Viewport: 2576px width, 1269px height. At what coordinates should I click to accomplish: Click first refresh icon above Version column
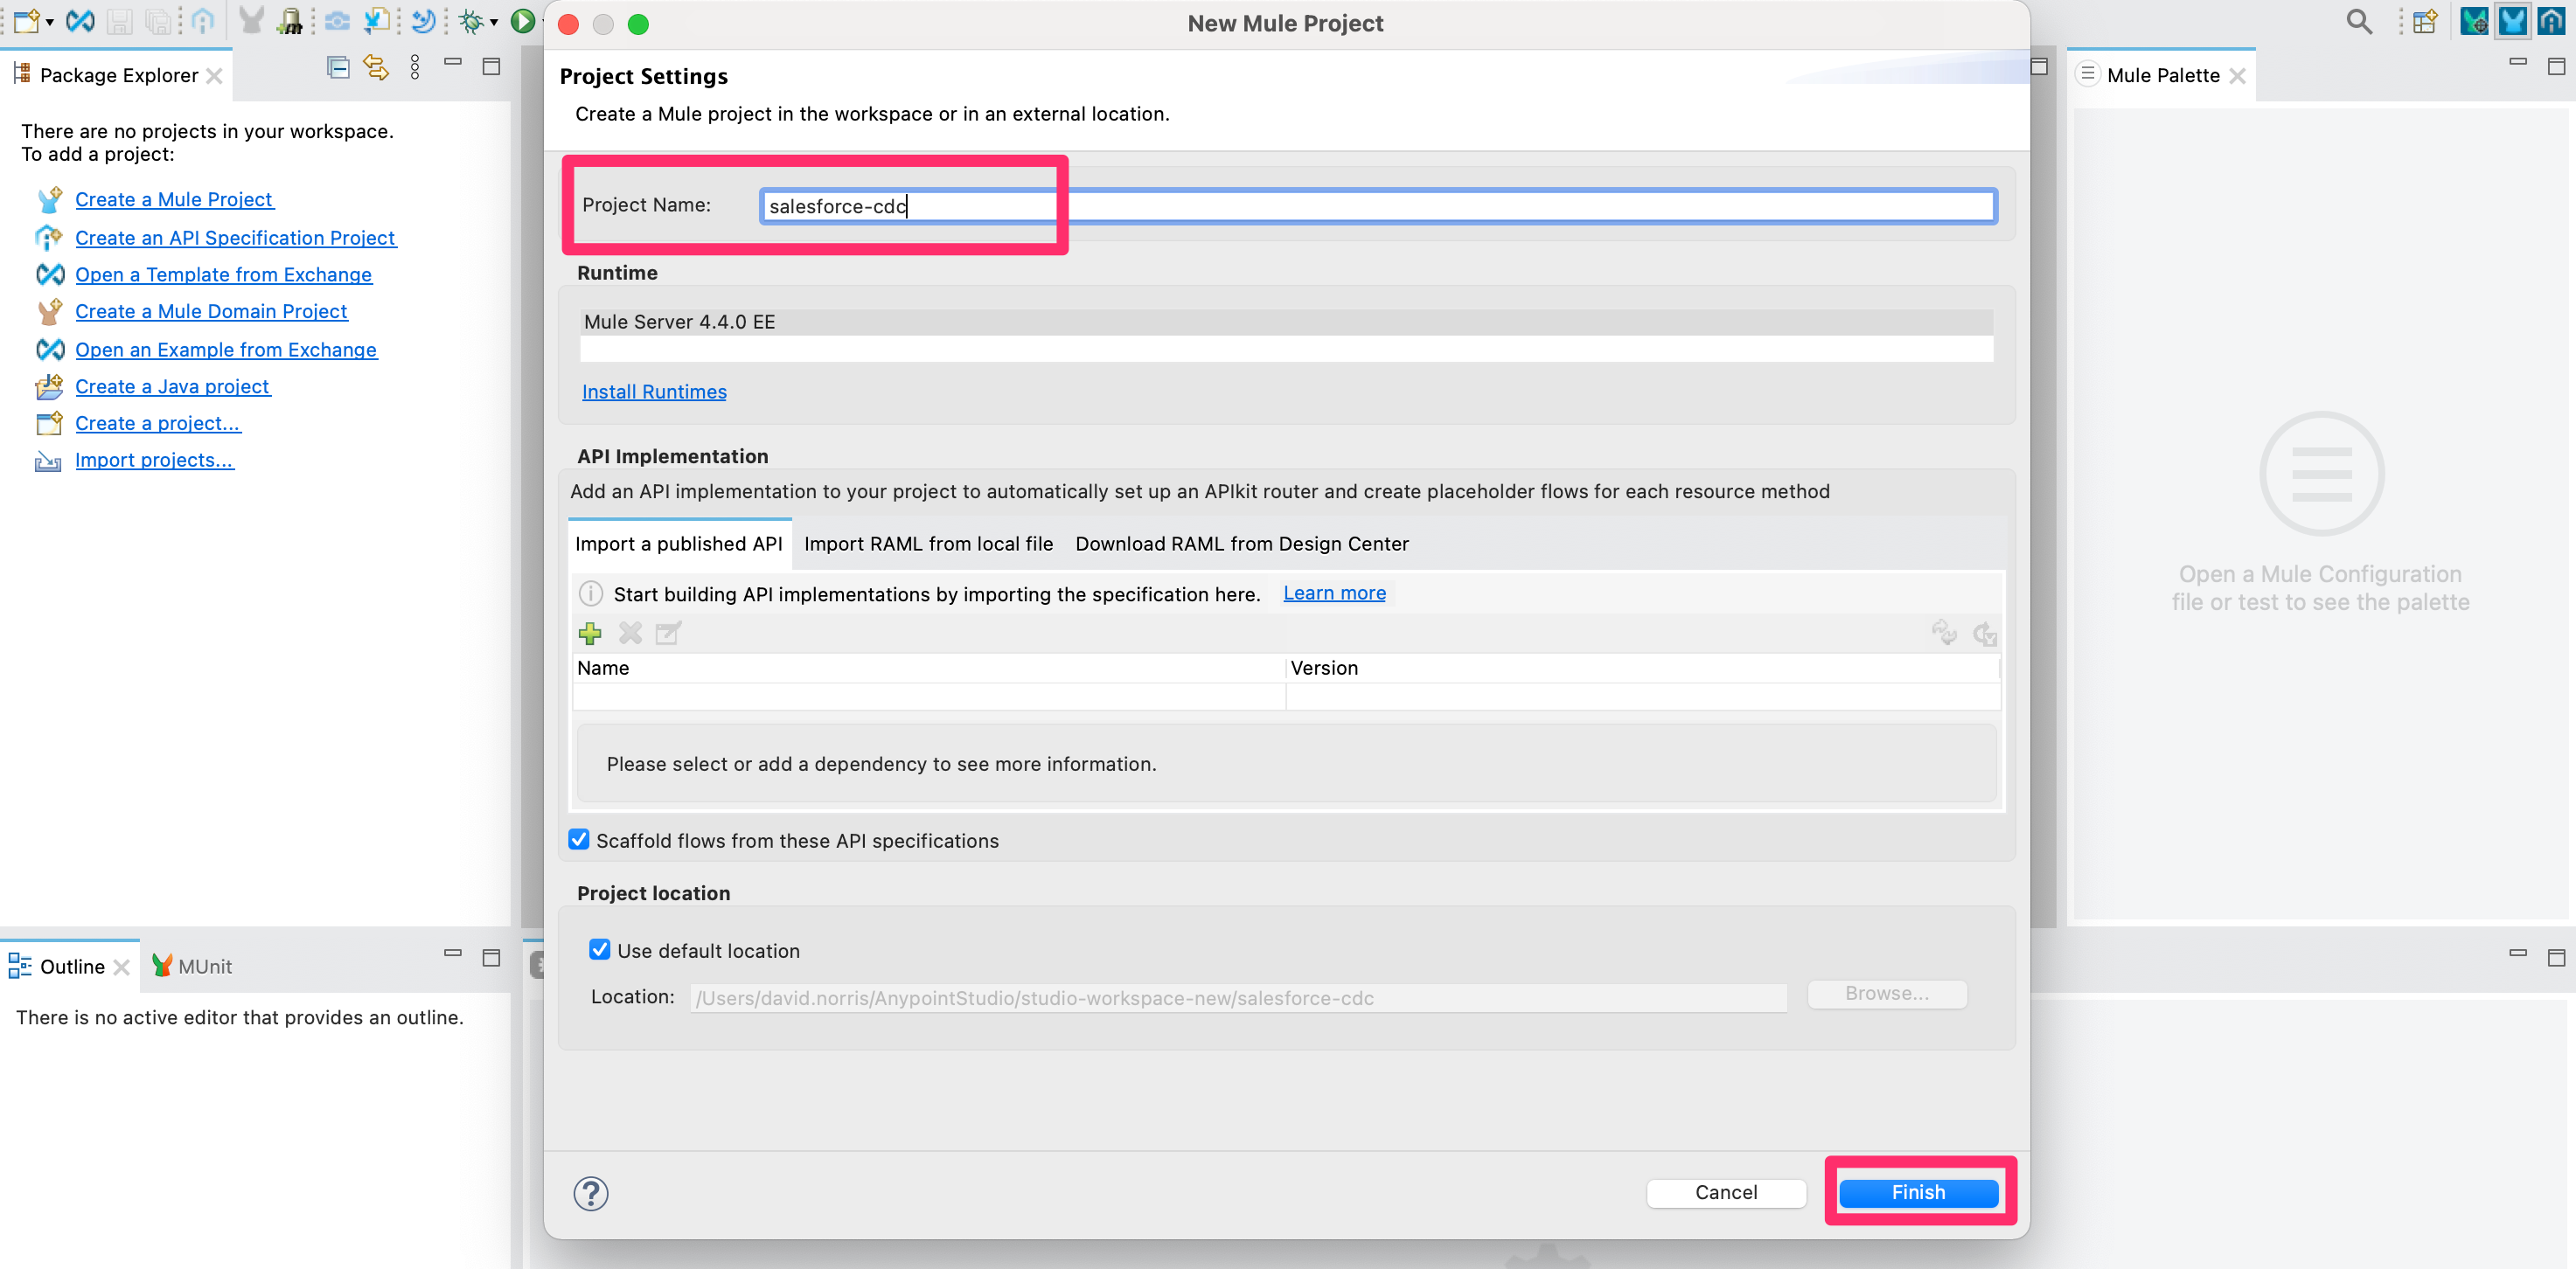(x=1944, y=633)
